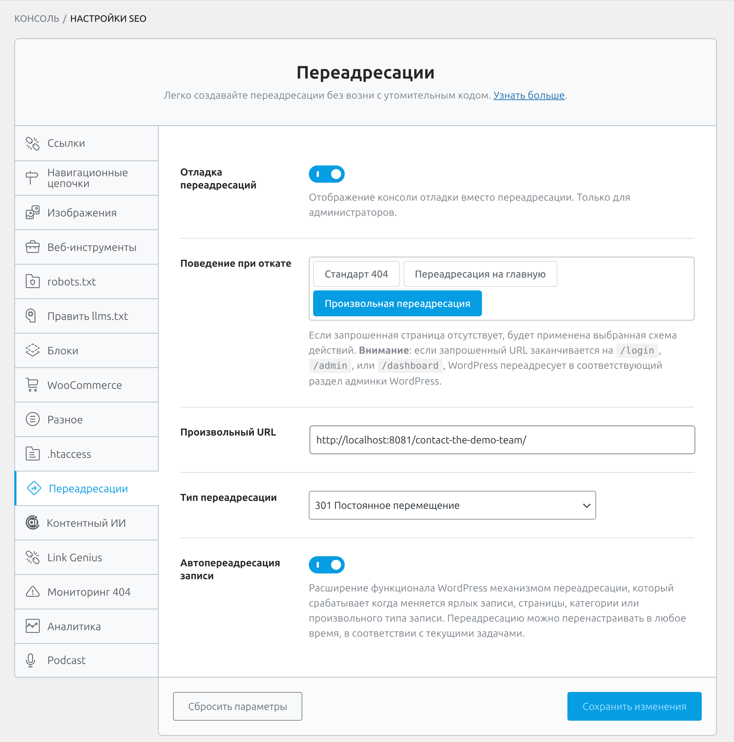Open the Тип переадресации dropdown
The width and height of the screenshot is (734, 742).
pos(452,505)
